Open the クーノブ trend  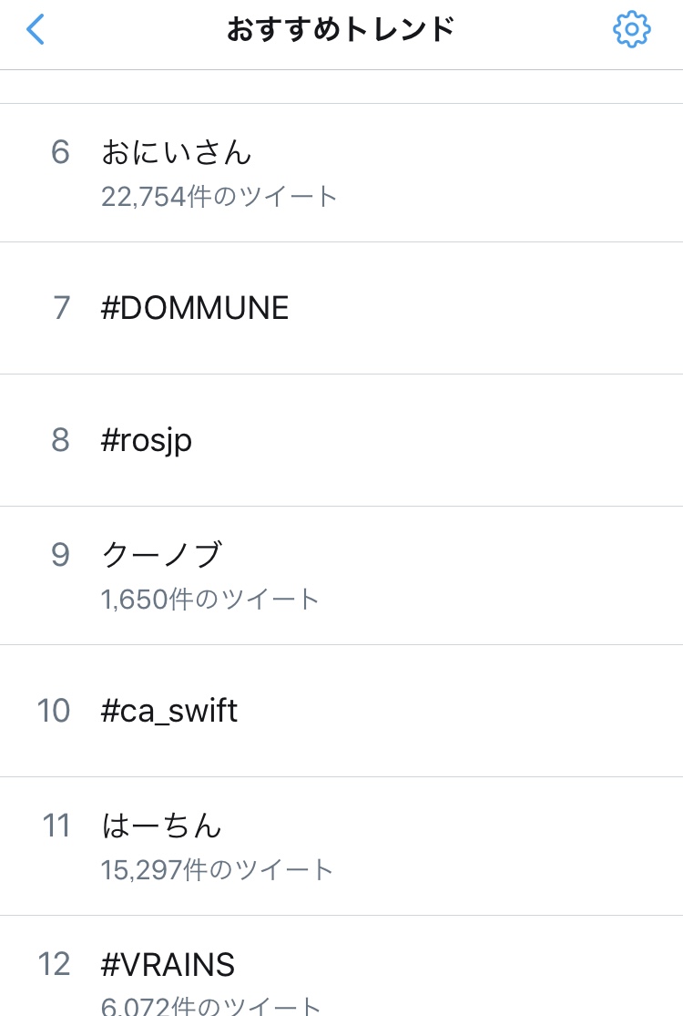pyautogui.click(x=162, y=554)
